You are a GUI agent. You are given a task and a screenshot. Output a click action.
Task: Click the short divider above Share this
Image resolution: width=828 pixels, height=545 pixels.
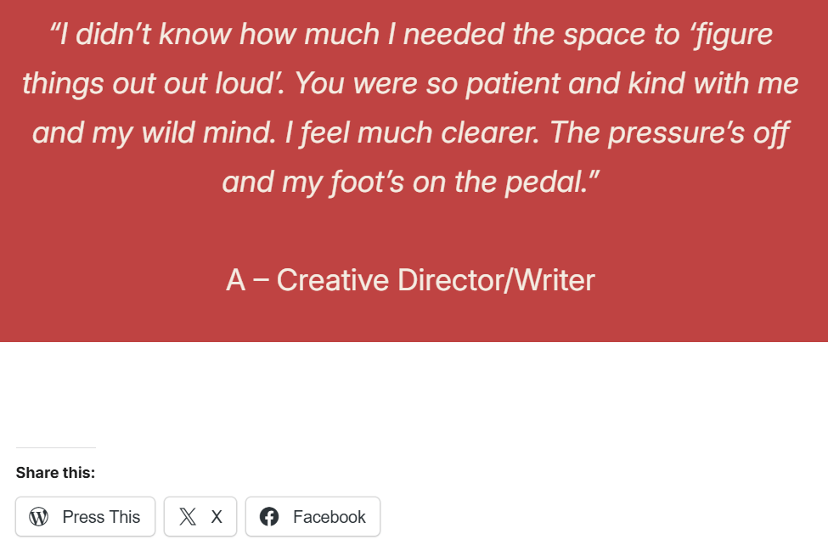[55, 447]
